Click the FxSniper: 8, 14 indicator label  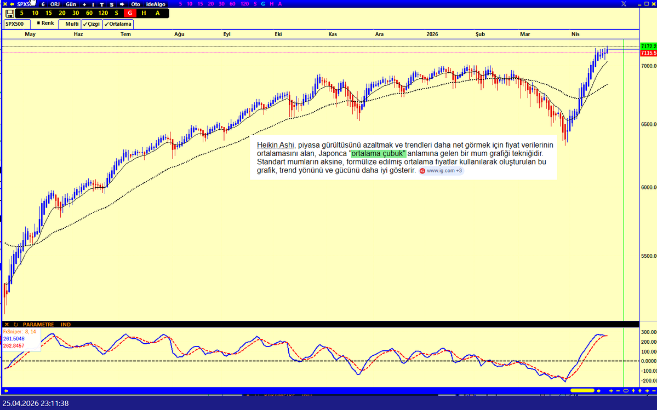tap(19, 332)
